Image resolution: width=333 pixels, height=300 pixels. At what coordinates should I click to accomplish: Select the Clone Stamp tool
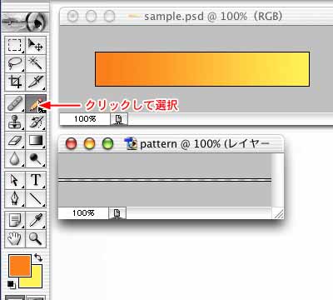(15, 122)
